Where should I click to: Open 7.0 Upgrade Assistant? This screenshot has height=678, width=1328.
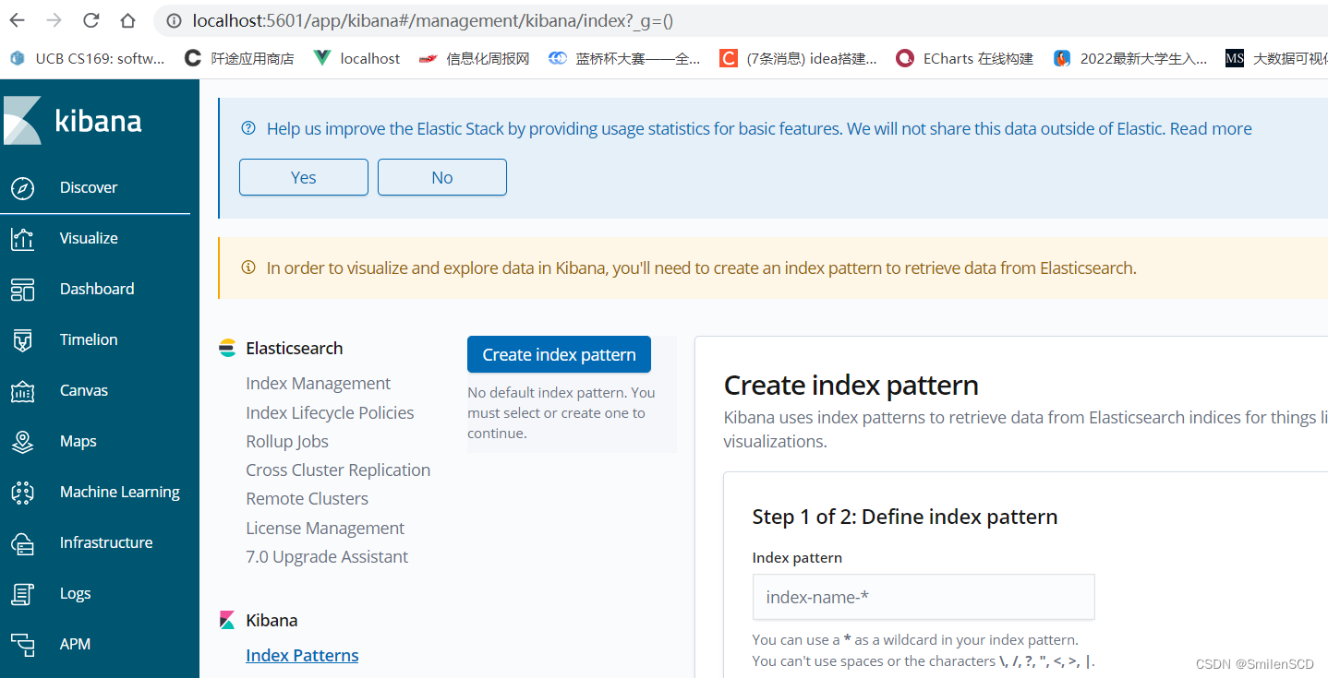(x=327, y=556)
